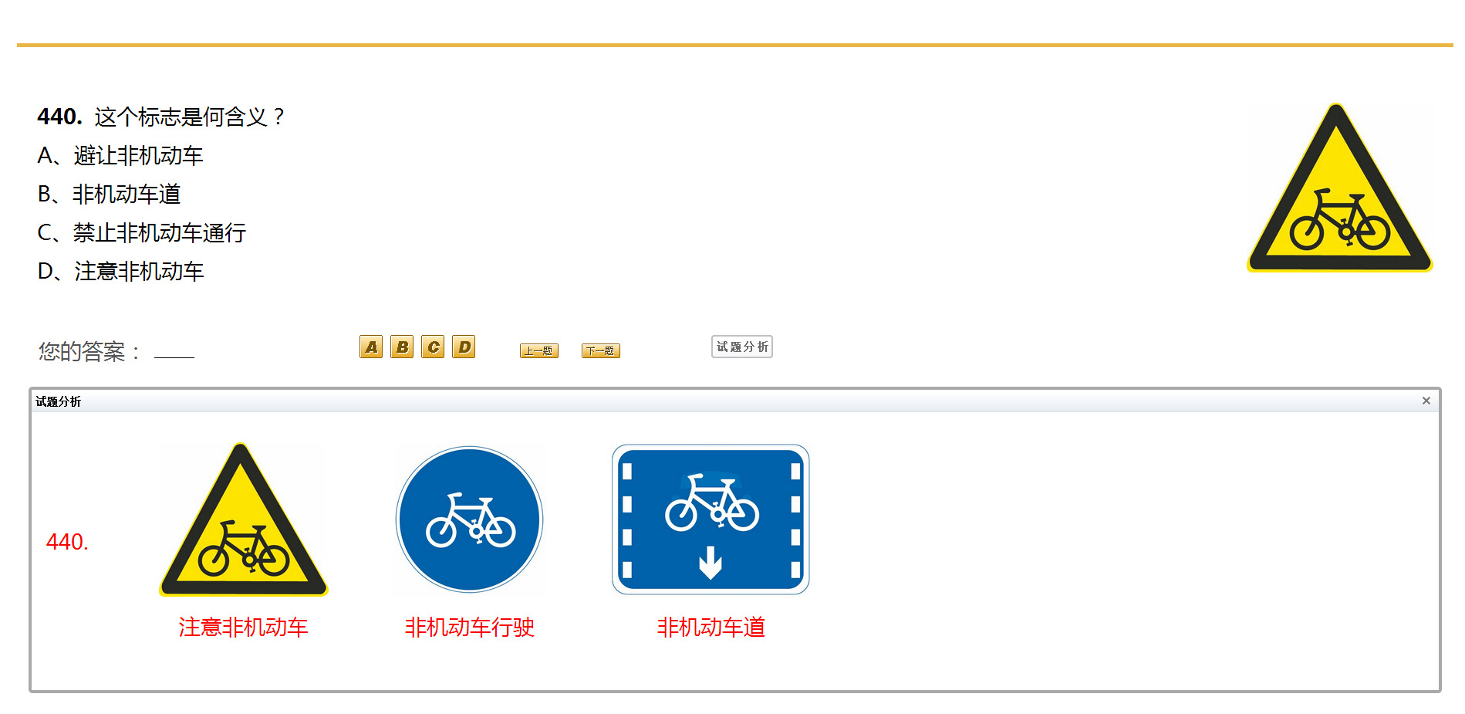Click red caption 非机动车行驶

point(469,627)
